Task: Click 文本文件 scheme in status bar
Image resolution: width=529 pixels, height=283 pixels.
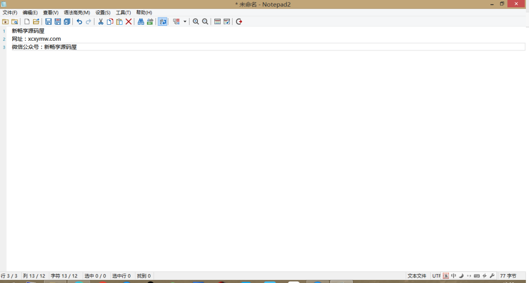Action: pyautogui.click(x=417, y=276)
